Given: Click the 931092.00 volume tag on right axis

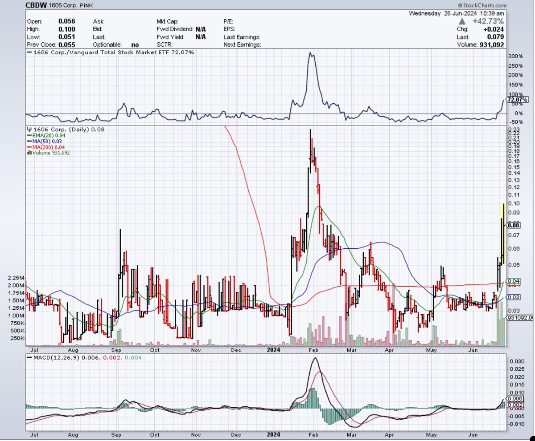Looking at the screenshot, I should coord(519,318).
